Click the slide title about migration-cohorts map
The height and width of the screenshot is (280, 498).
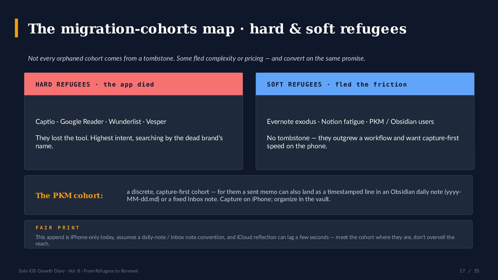217,29
